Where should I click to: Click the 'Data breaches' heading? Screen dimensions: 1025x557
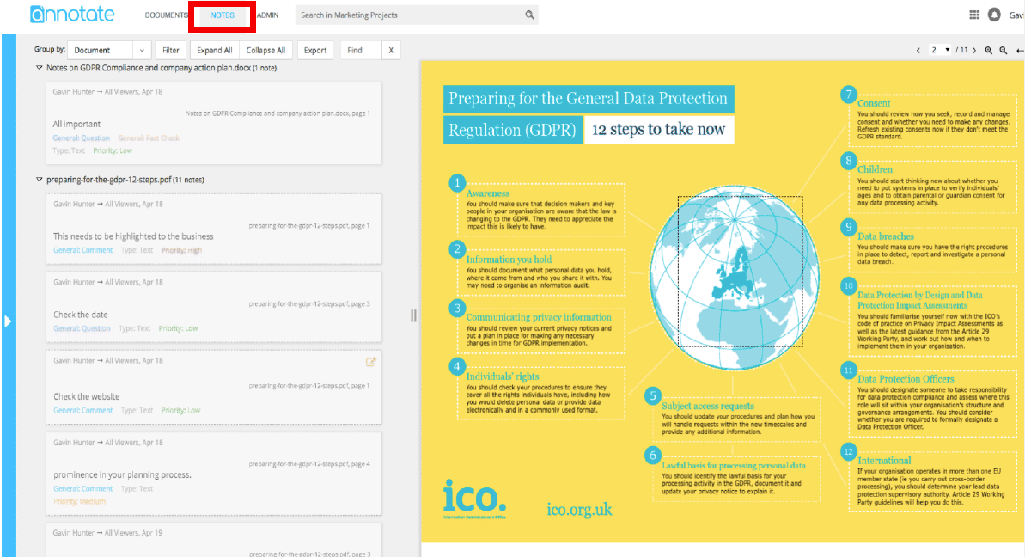(x=886, y=236)
